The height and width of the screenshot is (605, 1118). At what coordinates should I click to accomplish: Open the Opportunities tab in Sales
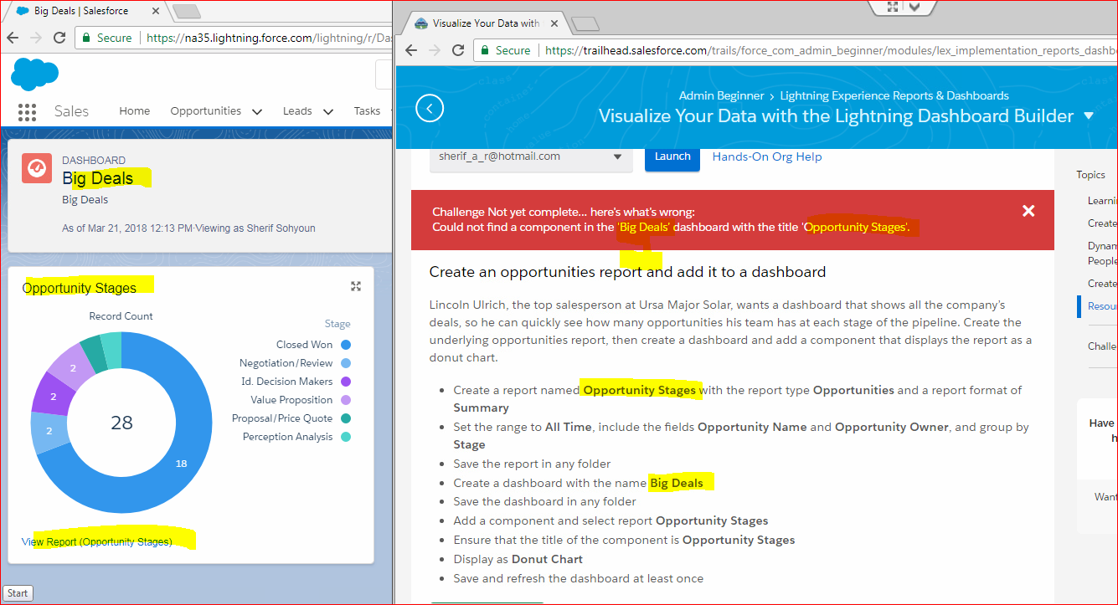[x=205, y=111]
